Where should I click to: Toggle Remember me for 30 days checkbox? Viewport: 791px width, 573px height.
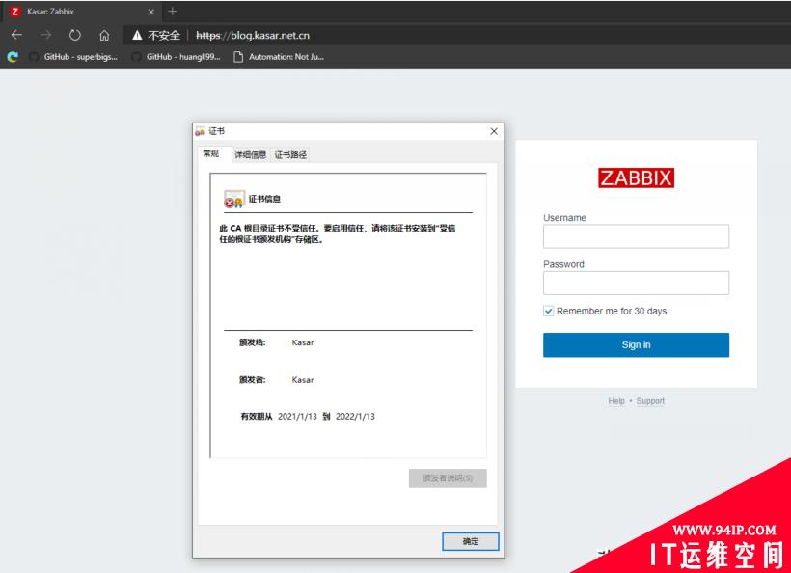tap(548, 311)
